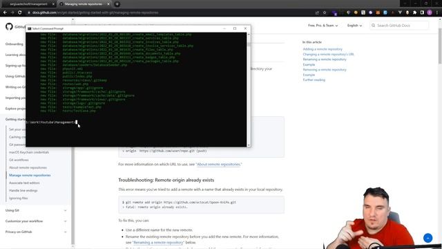Reload the page with the refresh icon
The image size is (442, 249).
20,12
